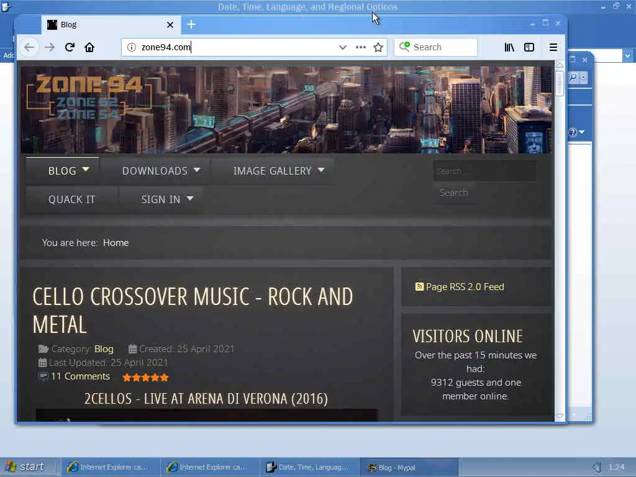The image size is (636, 477).
Task: Expand address bar history dropdown arrow
Action: (343, 47)
